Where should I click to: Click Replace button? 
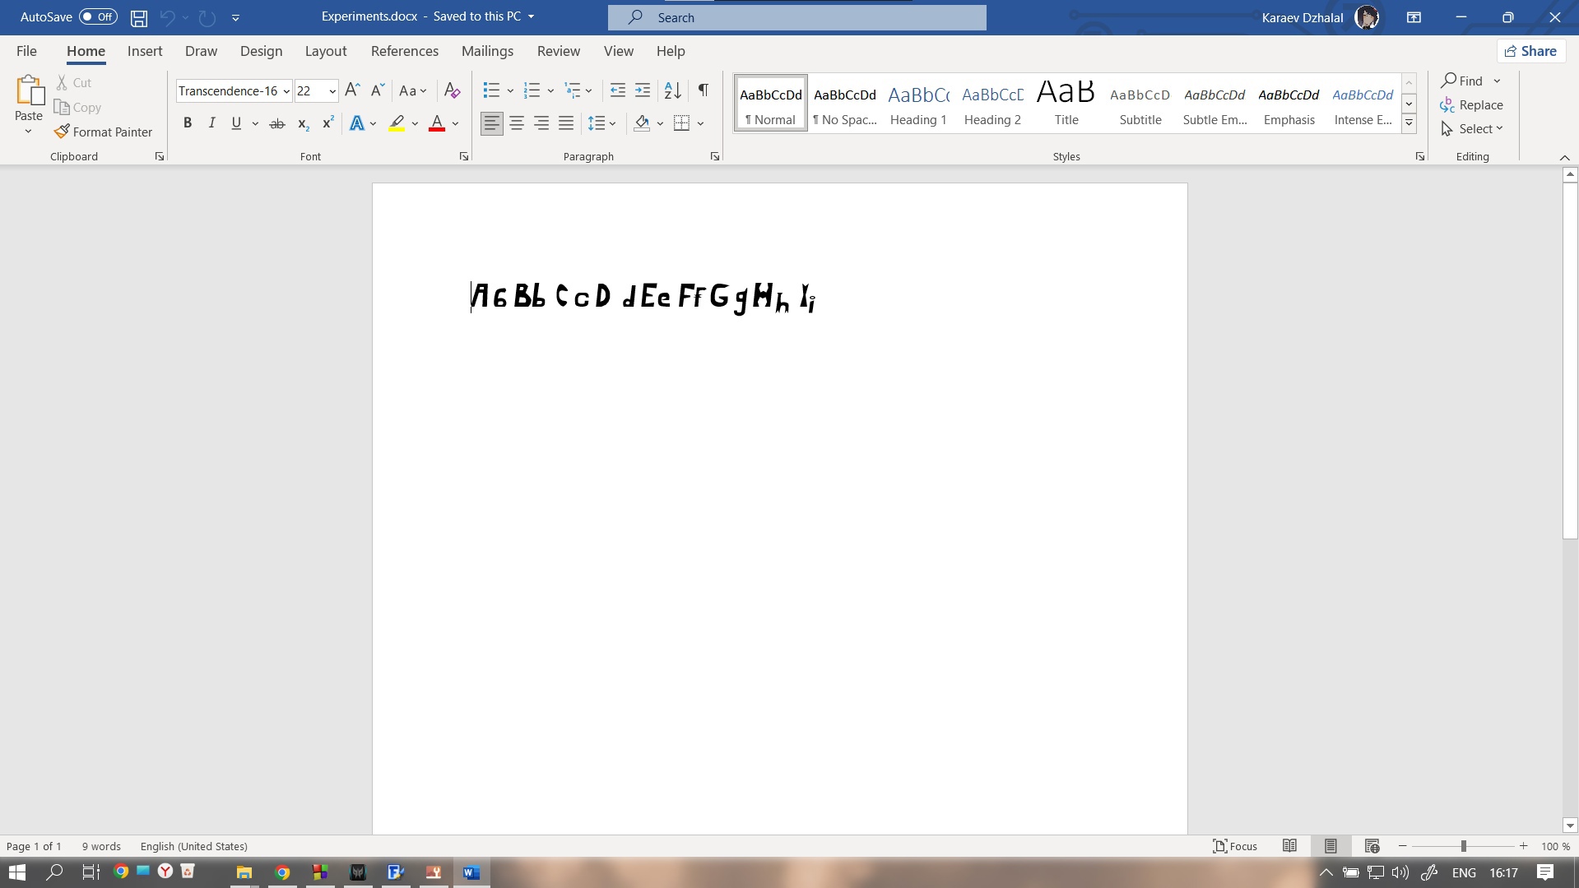[1472, 105]
